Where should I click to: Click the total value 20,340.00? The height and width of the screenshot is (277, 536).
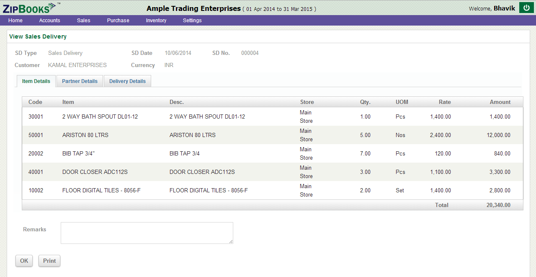click(x=498, y=205)
